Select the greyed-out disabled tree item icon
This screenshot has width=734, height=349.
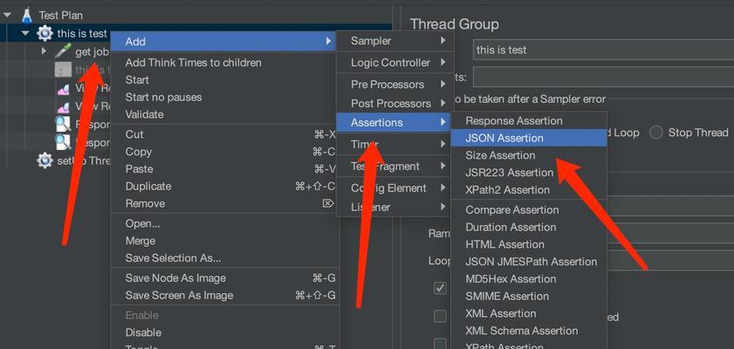click(63, 70)
